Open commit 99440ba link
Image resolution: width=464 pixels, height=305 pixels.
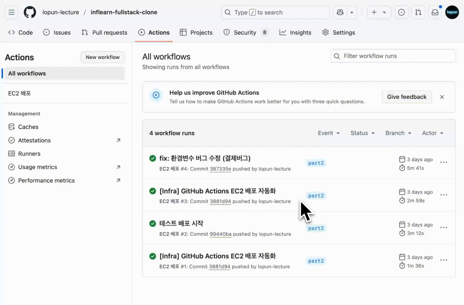pos(221,234)
